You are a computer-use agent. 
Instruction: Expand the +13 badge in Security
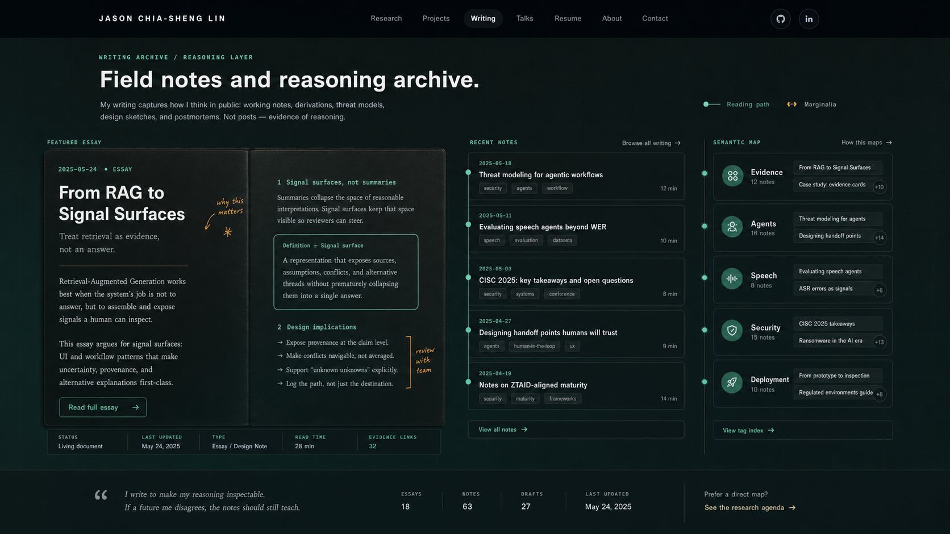pyautogui.click(x=880, y=342)
